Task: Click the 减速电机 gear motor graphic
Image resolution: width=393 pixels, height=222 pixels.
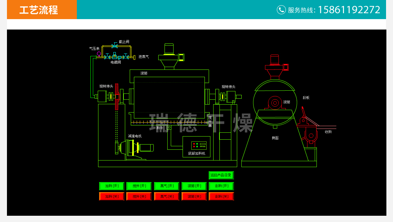Action: click(136, 148)
